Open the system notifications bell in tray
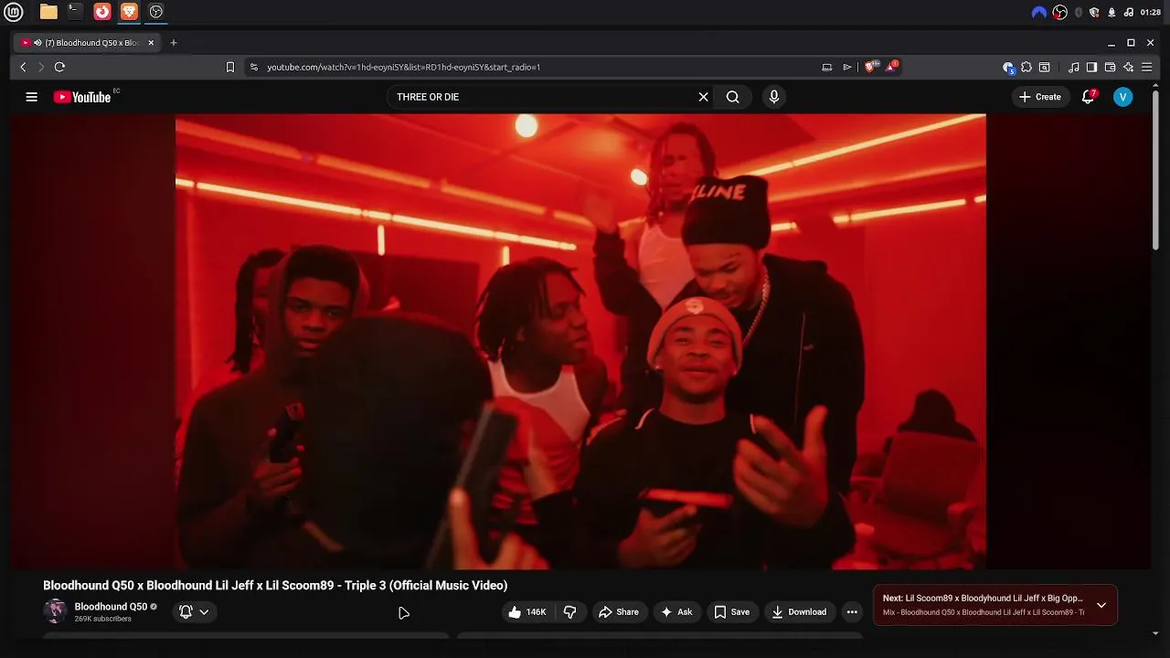This screenshot has width=1170, height=658. pyautogui.click(x=1111, y=12)
